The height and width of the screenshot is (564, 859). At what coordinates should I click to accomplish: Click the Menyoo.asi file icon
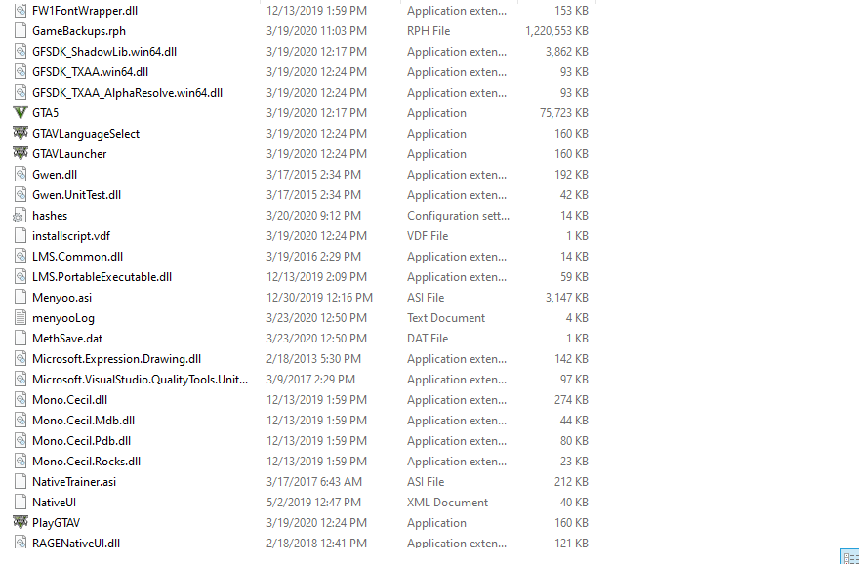pos(20,298)
